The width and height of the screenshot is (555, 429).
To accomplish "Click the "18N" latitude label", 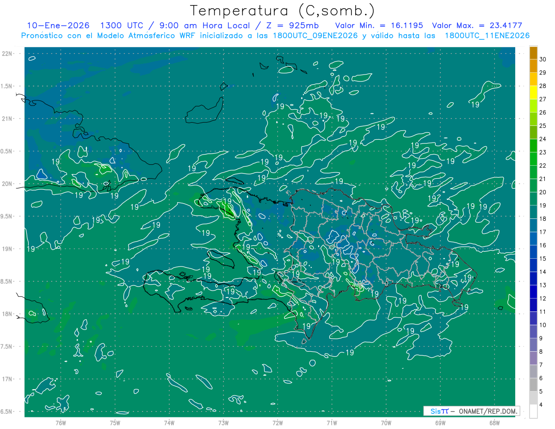I will [7, 314].
